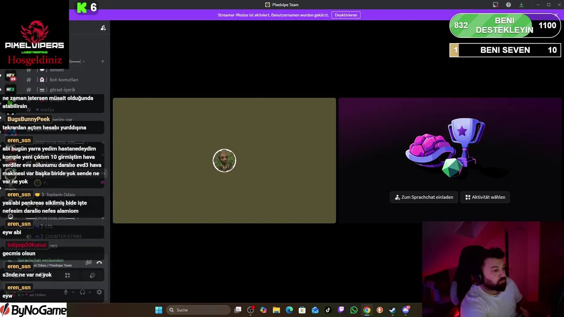Add a channel with the plus beside OYUN ODALARI

tap(103, 218)
